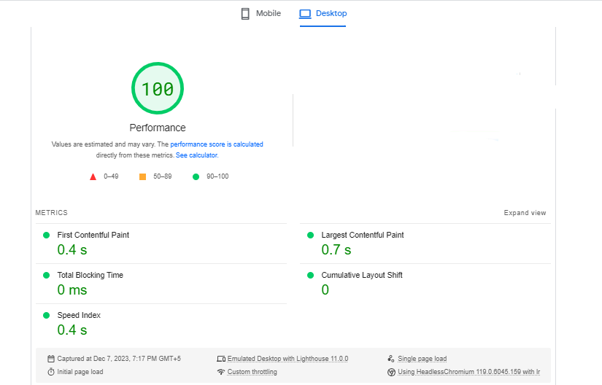Click the Speed Index 0.4 s value
Viewport: 602px width, 385px height.
(x=72, y=330)
